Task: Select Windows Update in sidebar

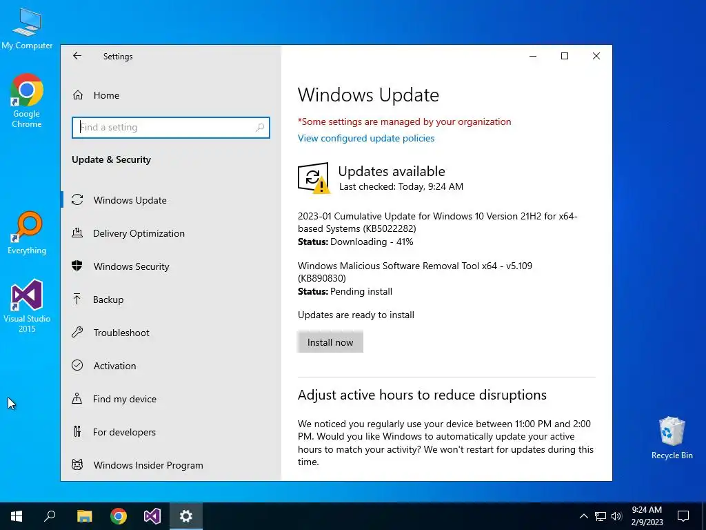Action: point(130,200)
